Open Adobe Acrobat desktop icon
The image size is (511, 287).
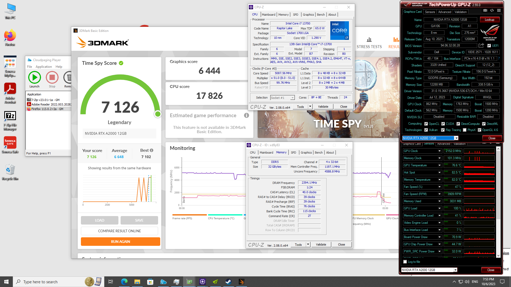pyautogui.click(x=10, y=93)
